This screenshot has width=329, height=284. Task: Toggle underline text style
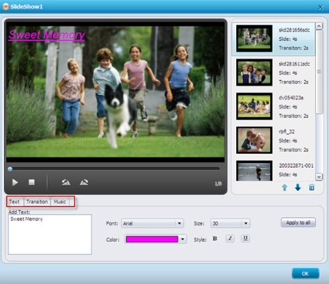point(245,238)
